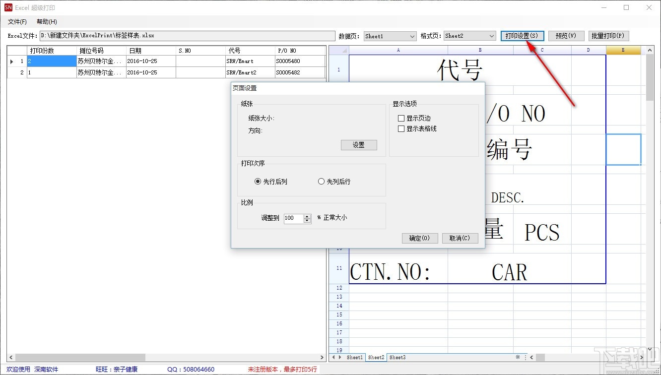661x375 pixels.
Task: Click the asterisk new-sheet icon beside Sheet3
Action: 518,357
